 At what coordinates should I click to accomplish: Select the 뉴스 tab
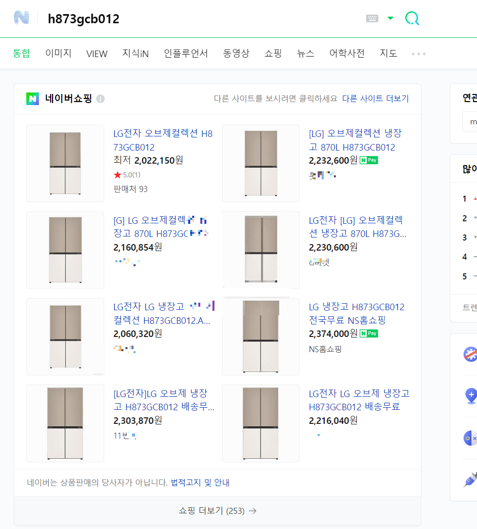point(306,54)
